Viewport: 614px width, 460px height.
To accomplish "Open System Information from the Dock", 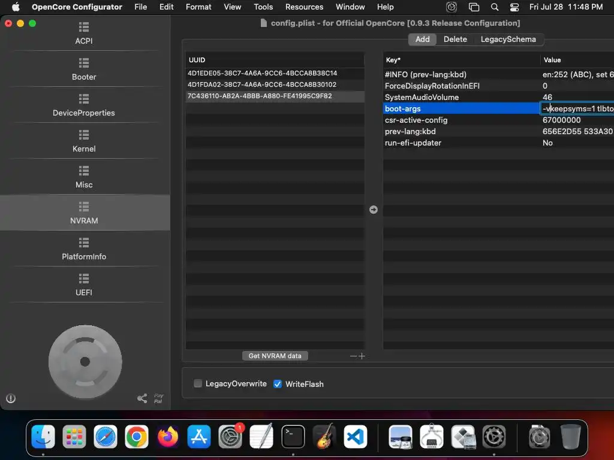I will tap(432, 437).
